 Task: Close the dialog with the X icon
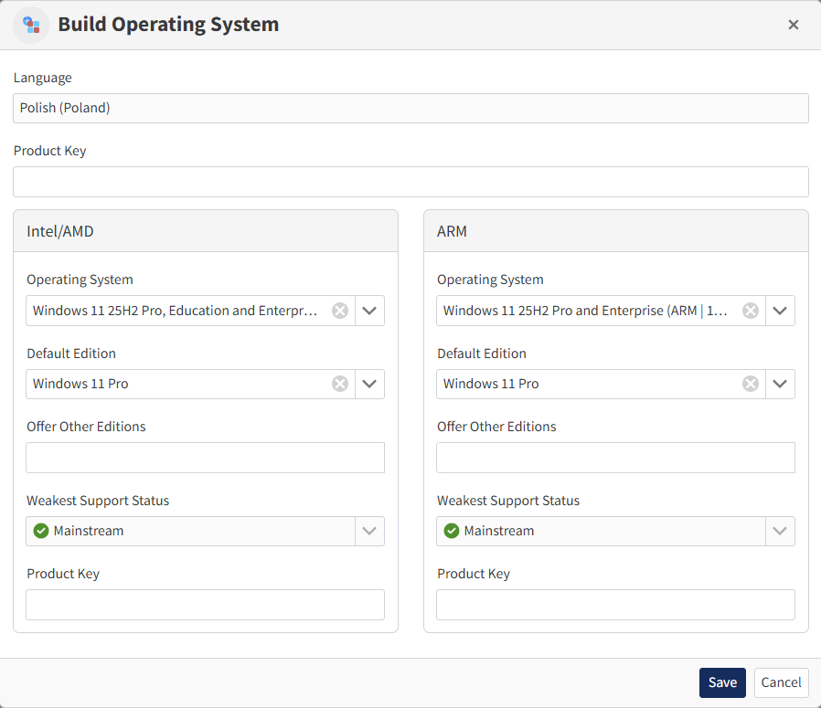[x=793, y=25]
